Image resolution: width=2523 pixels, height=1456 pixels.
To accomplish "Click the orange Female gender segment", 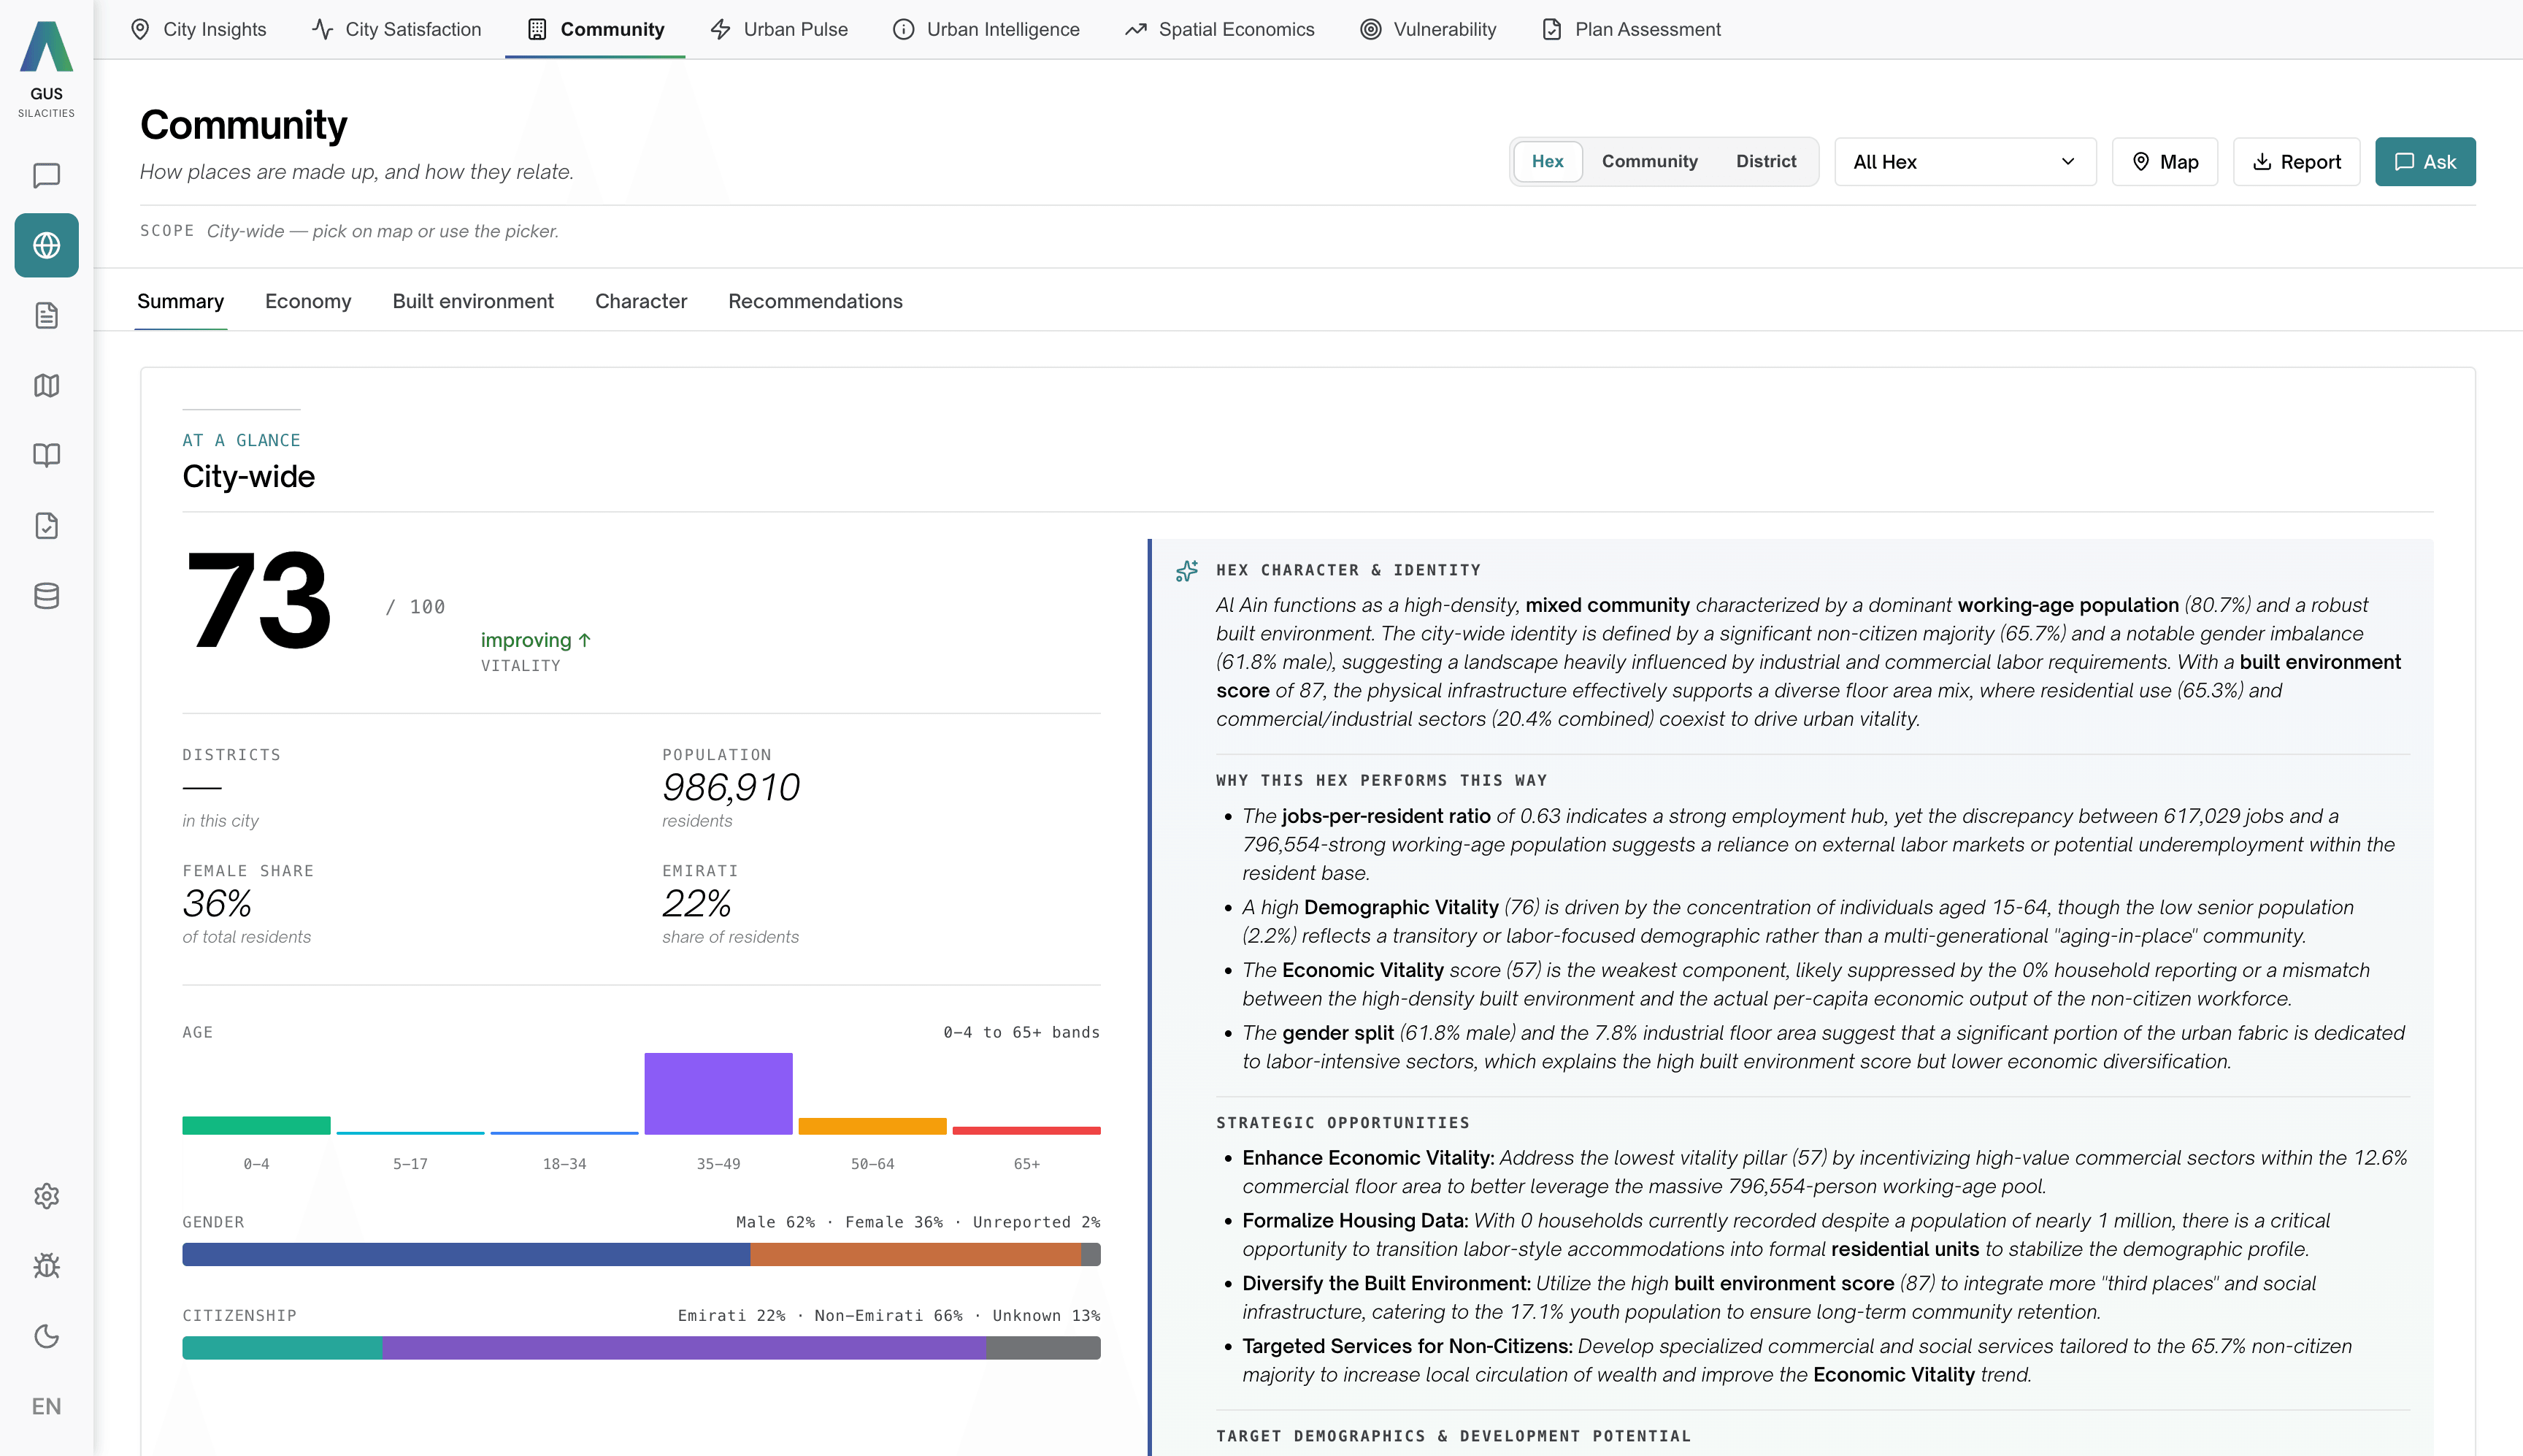I will point(915,1254).
